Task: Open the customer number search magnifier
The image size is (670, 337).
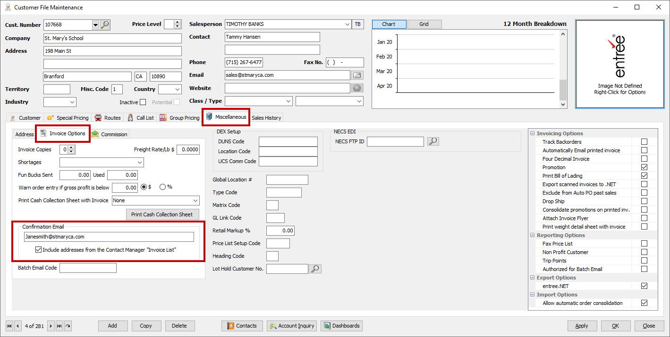Action: [104, 24]
